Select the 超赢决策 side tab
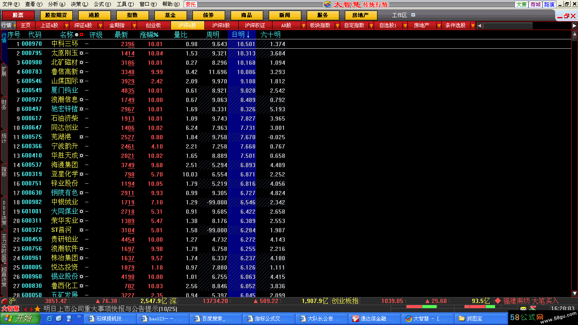 [x=4, y=277]
